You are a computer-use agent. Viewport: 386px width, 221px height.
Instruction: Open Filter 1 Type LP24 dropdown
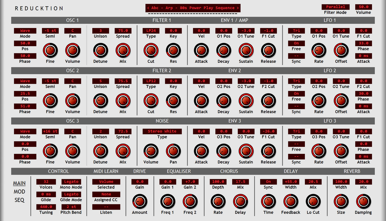151,30
